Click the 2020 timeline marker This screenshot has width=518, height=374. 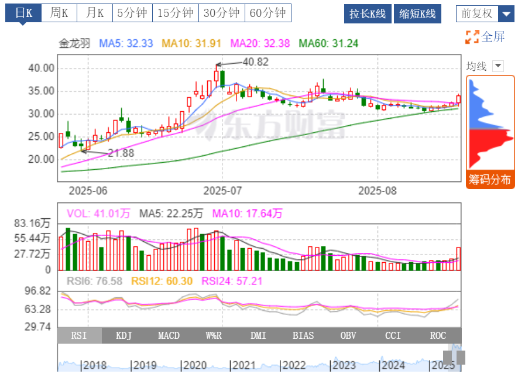tap(195, 365)
